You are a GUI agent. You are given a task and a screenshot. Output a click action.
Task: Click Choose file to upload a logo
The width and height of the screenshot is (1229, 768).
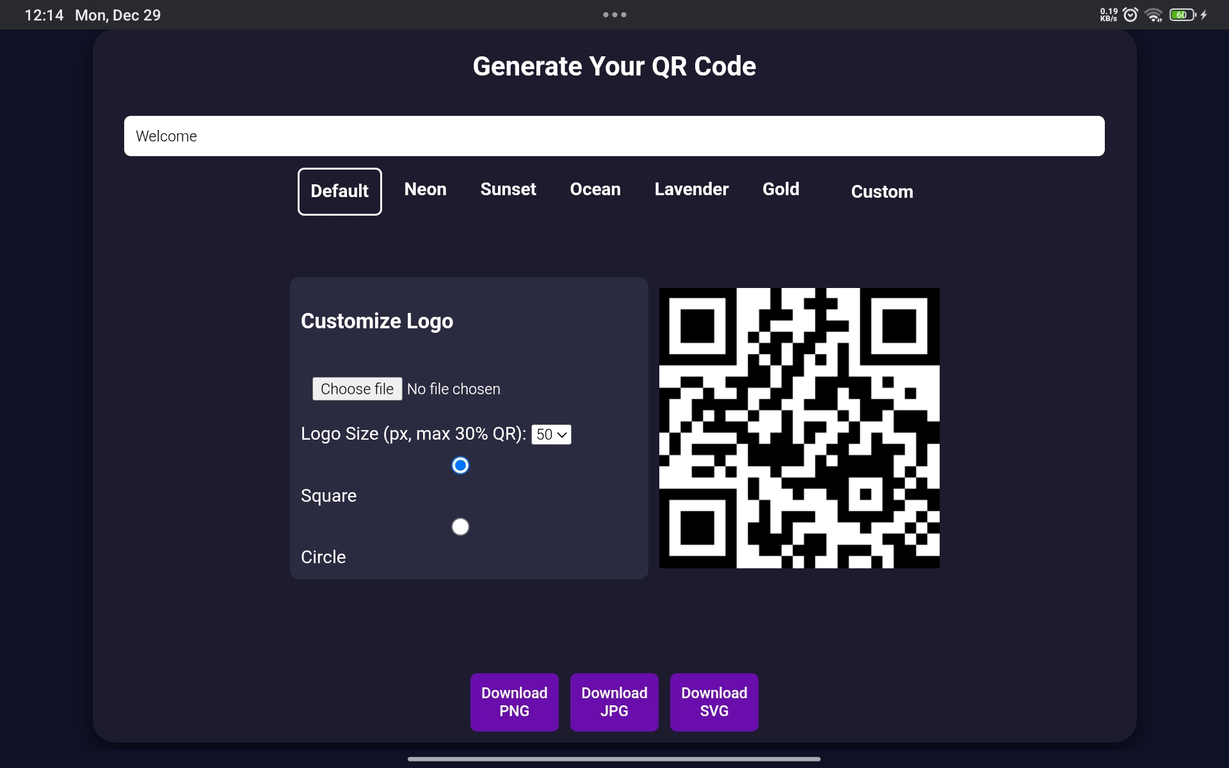tap(357, 388)
